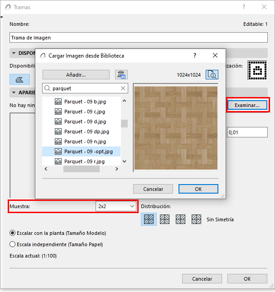The image size is (275, 292).
Task: Select Parquet - 09 b.jpg in the list
Action: tap(81, 102)
